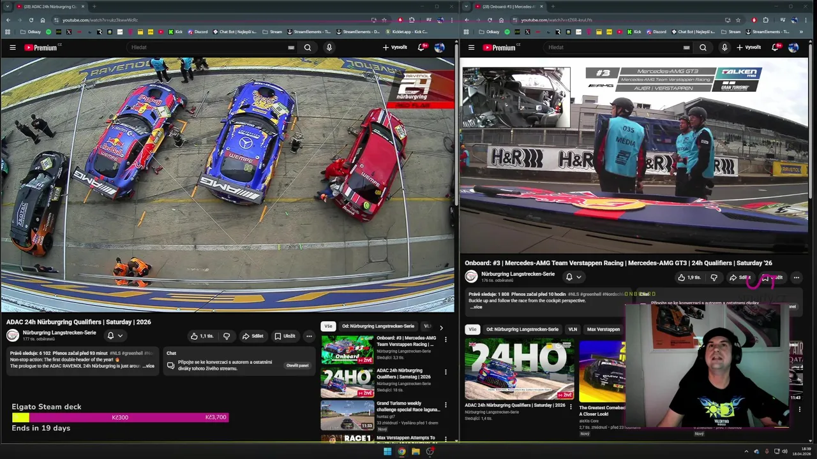Select Max Verstappen chip in right window

click(603, 330)
